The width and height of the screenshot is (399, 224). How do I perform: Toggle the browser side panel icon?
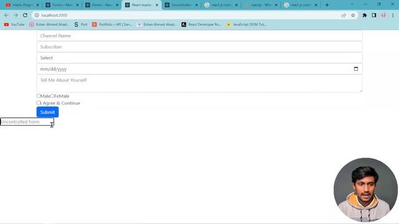[374, 15]
